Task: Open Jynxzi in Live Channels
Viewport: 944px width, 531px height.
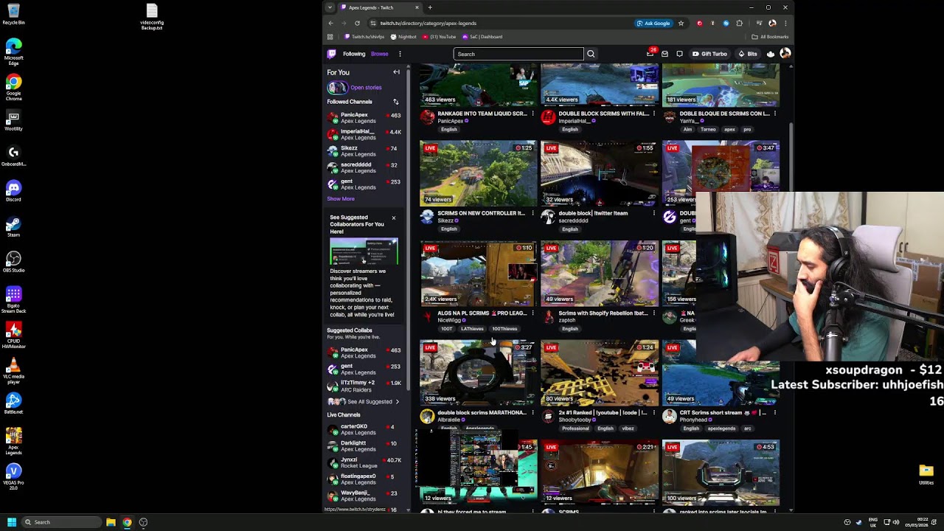Action: click(x=364, y=462)
